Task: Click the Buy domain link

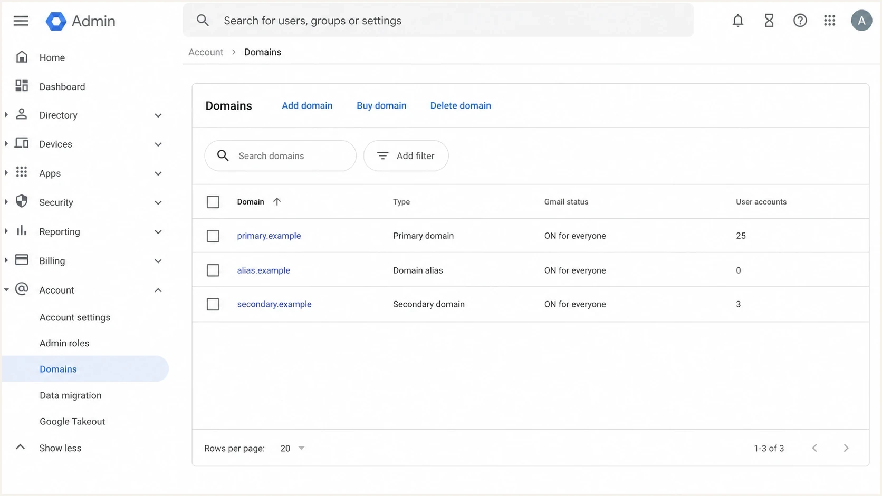Action: [x=381, y=105]
